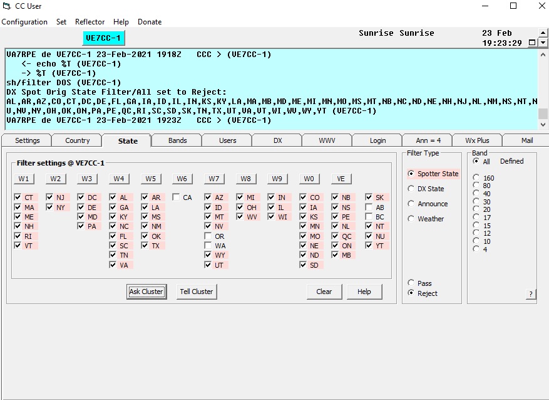Click the W7 call area button
The width and height of the screenshot is (549, 400).
[214, 179]
